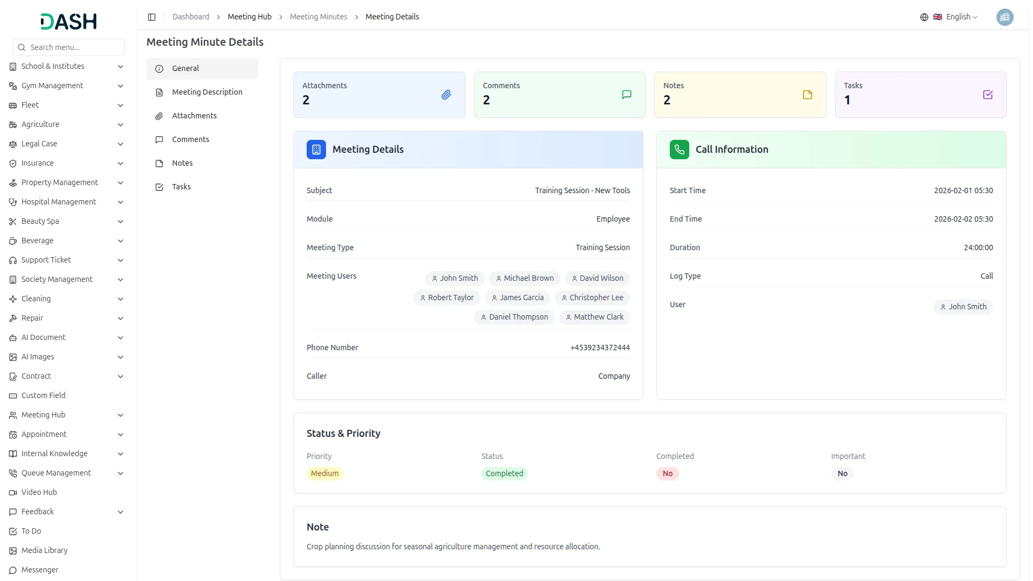Open the English language dropdown
This screenshot has width=1033, height=581.
[961, 17]
